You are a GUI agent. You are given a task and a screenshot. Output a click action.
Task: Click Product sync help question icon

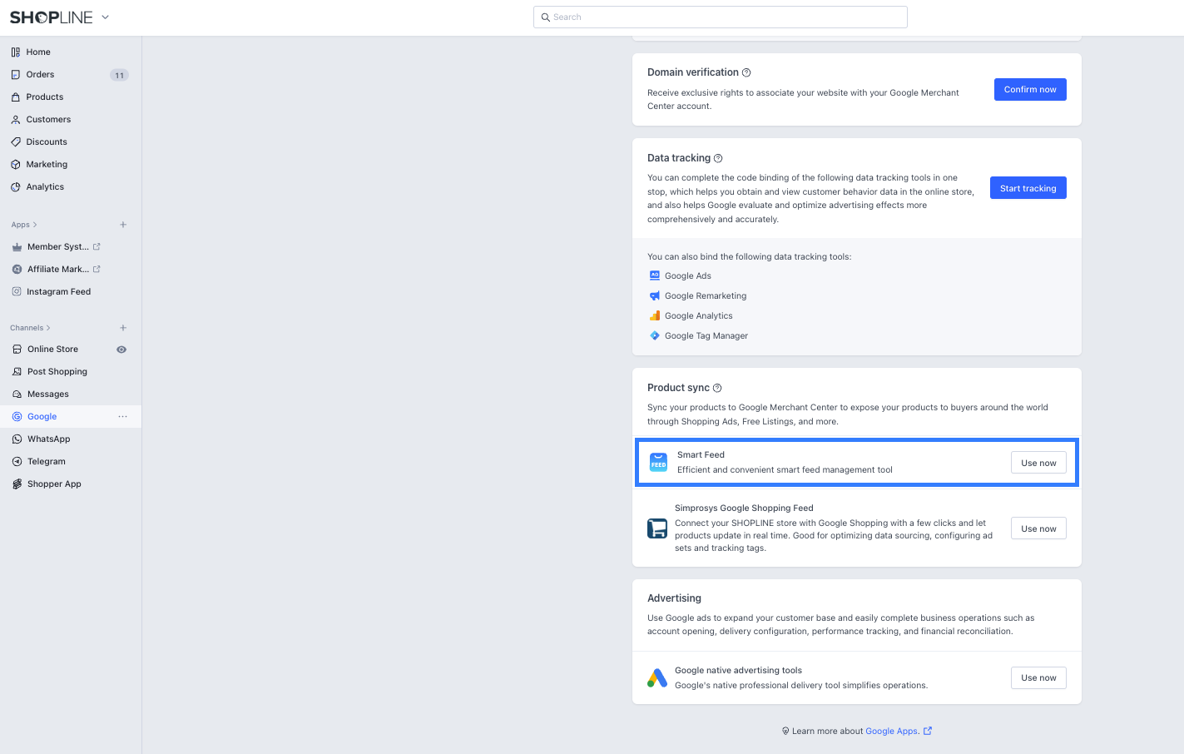coord(717,388)
